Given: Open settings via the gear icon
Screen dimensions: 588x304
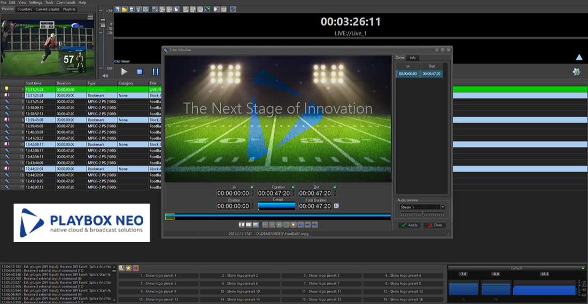Looking at the screenshot, I should (576, 72).
